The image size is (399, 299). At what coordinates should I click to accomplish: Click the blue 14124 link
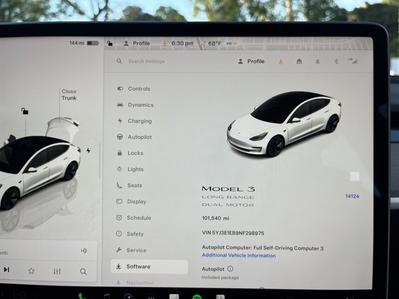click(x=352, y=196)
